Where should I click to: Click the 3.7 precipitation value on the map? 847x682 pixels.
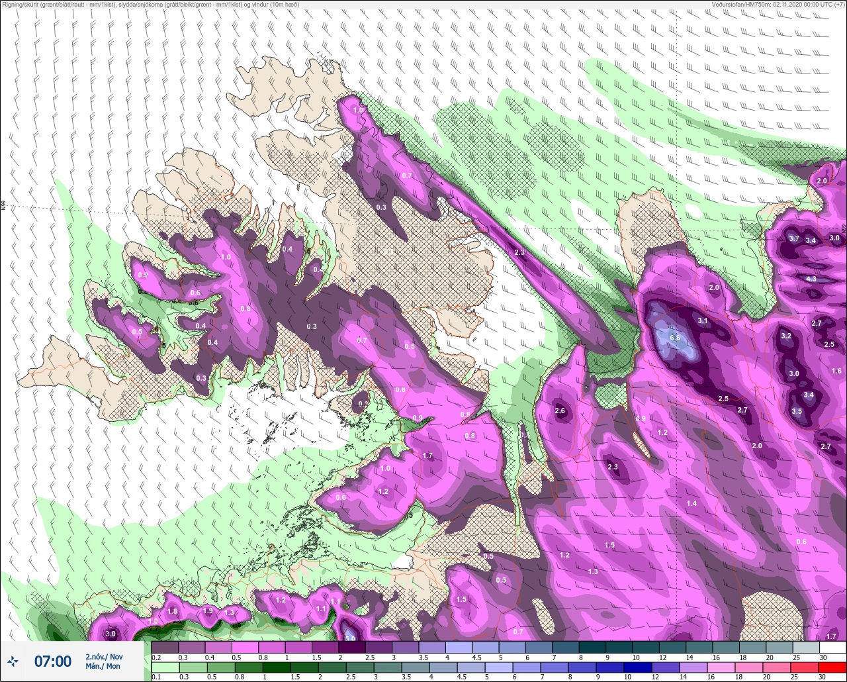tap(795, 238)
